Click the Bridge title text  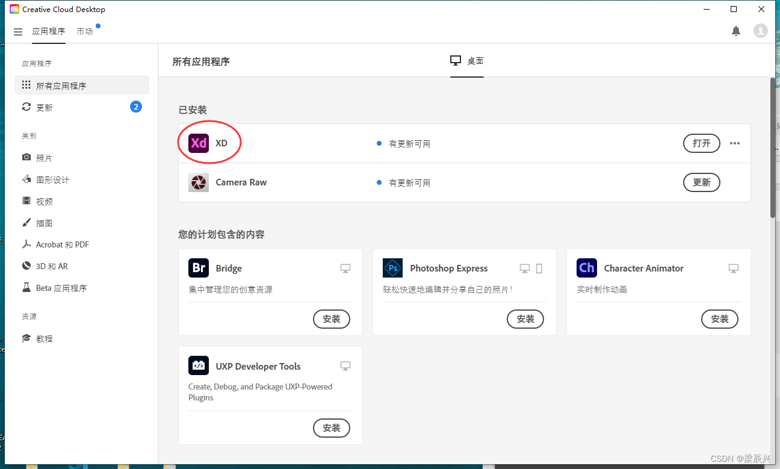click(229, 268)
